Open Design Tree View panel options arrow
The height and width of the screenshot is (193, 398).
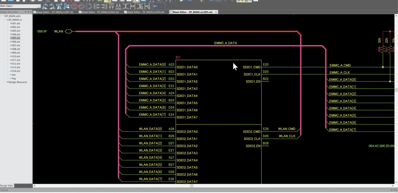pos(26,12)
